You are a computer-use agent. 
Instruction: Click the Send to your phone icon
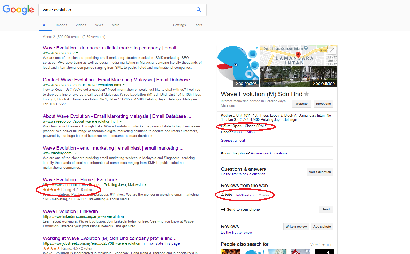click(223, 210)
